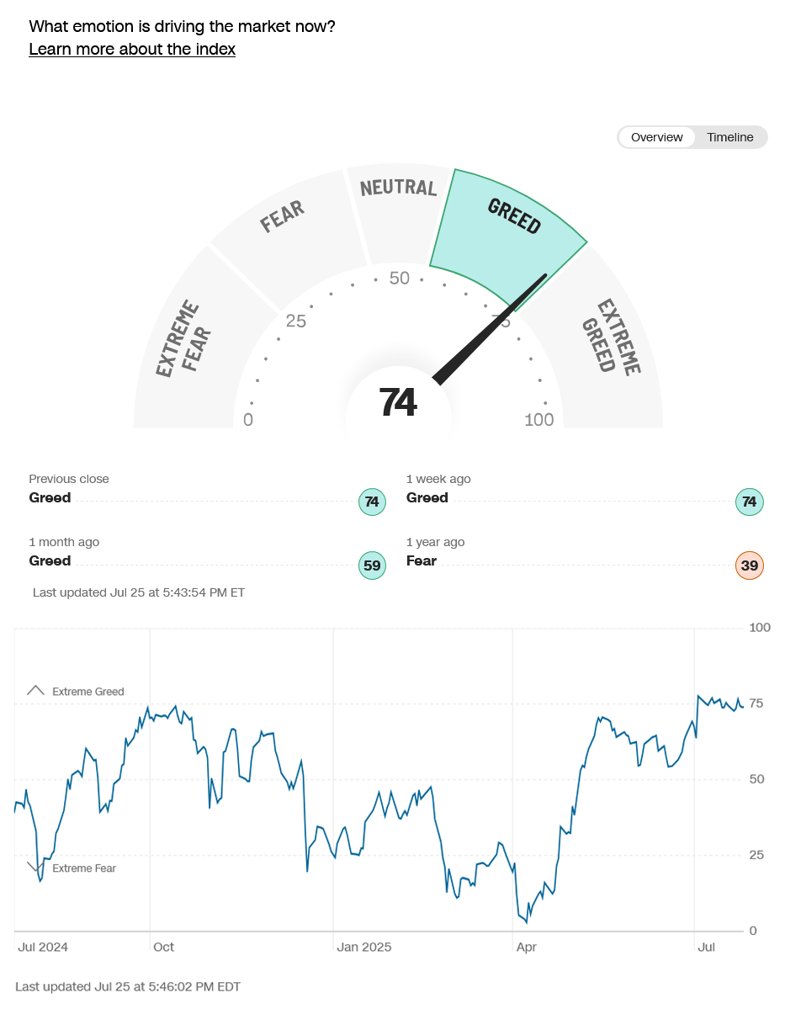
Task: Click the Neutral gauge segment
Action: [399, 212]
